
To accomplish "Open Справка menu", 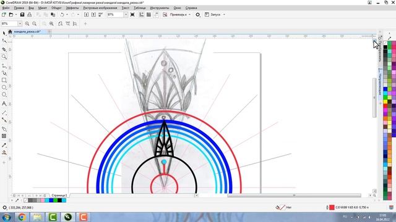I will click(191, 8).
